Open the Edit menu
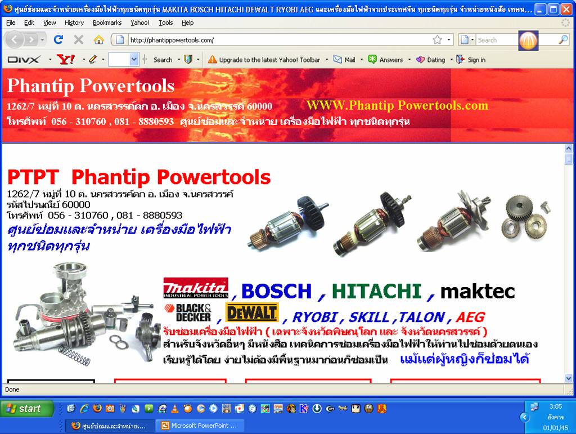Image resolution: width=576 pixels, height=434 pixels. (29, 23)
